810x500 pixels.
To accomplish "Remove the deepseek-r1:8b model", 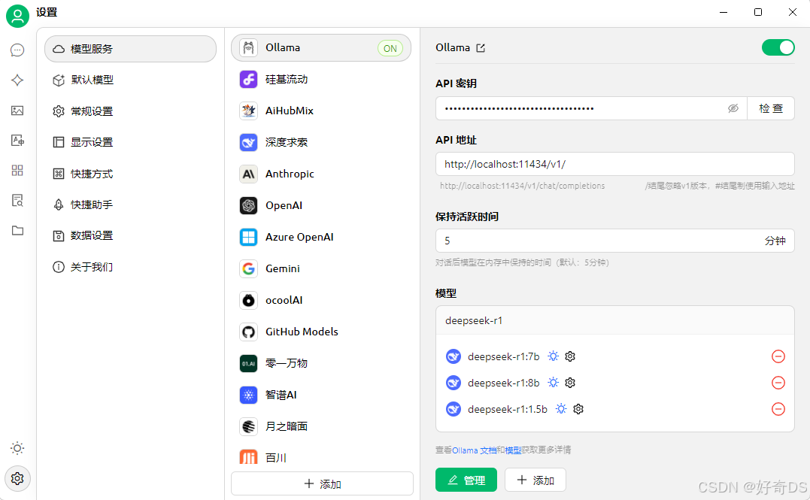I will click(778, 383).
